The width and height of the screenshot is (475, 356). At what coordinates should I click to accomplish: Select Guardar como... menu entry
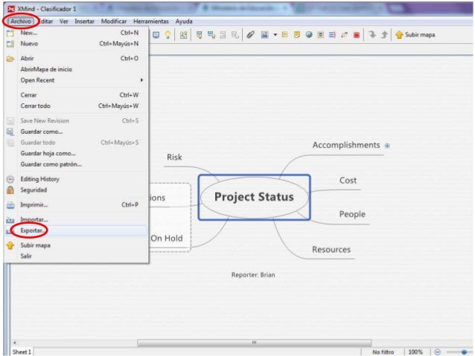pos(76,132)
